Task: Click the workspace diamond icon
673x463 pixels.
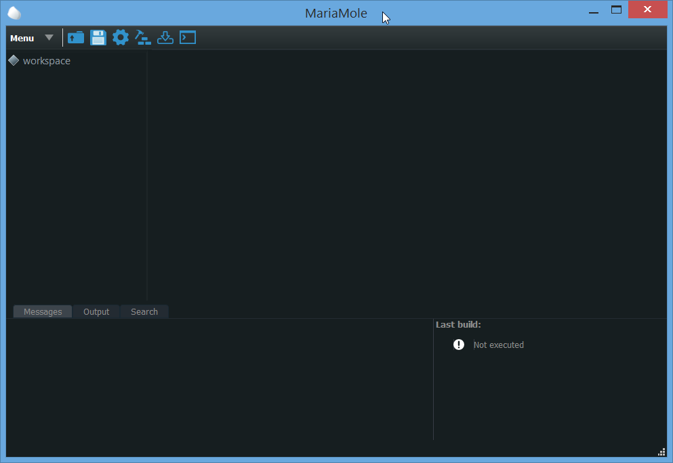Action: 14,60
